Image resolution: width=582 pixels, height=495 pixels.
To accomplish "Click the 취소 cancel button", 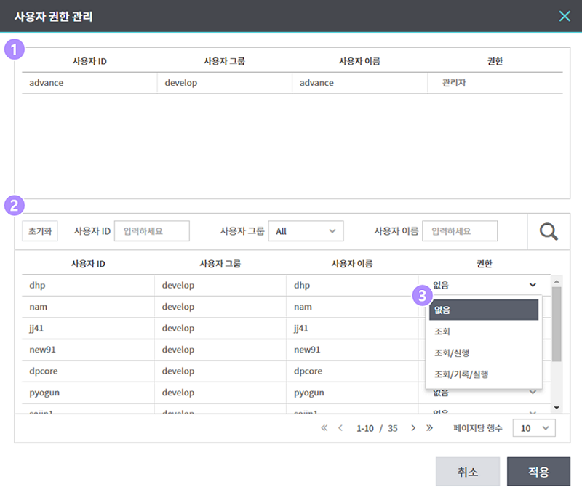I will click(468, 472).
